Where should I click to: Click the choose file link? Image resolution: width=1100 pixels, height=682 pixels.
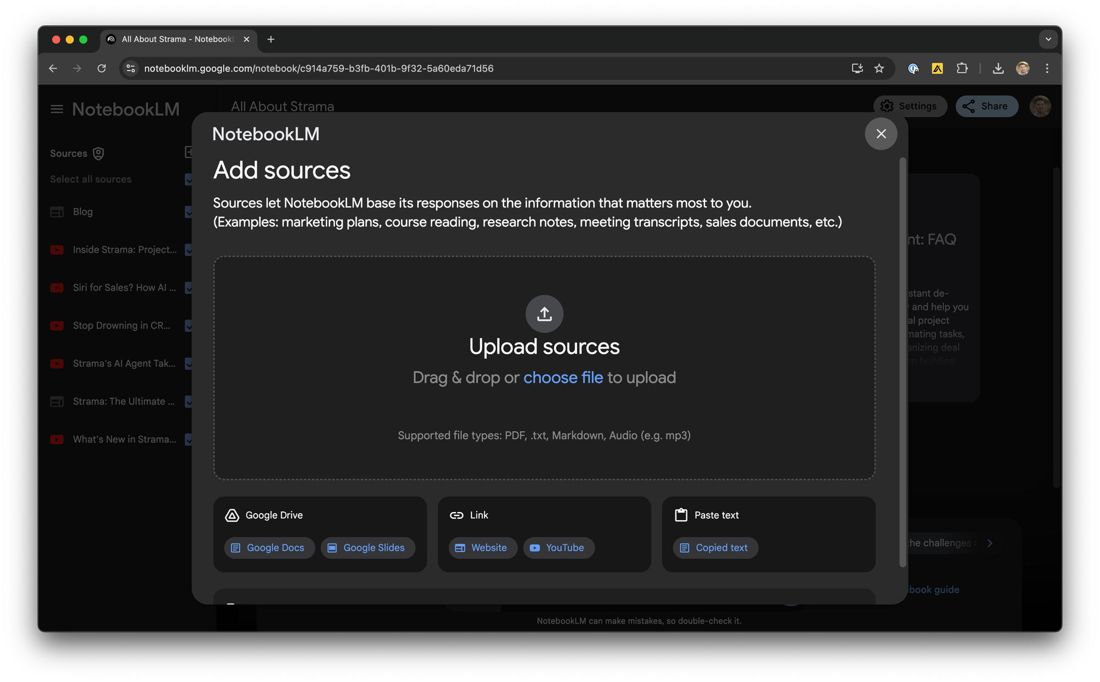pos(563,377)
